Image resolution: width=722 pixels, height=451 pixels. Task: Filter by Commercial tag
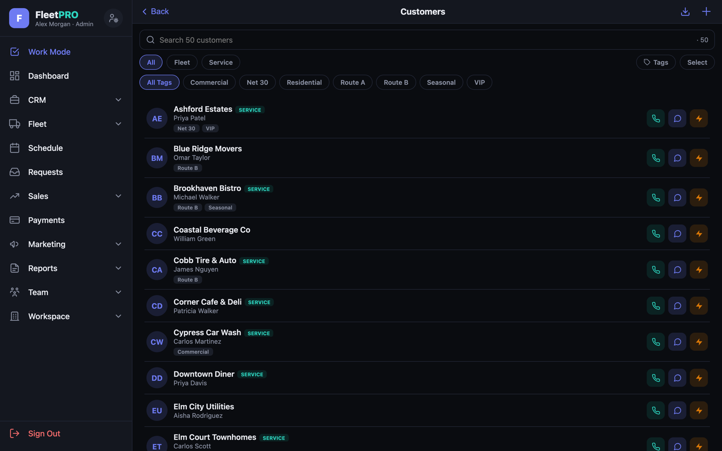[209, 83]
